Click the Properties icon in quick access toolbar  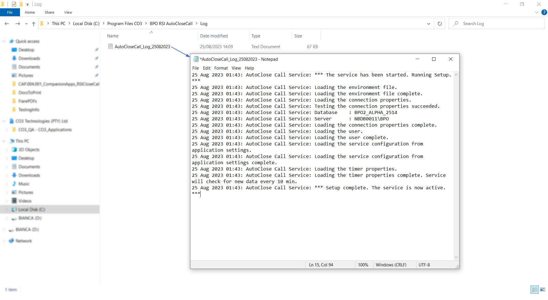tap(14, 4)
